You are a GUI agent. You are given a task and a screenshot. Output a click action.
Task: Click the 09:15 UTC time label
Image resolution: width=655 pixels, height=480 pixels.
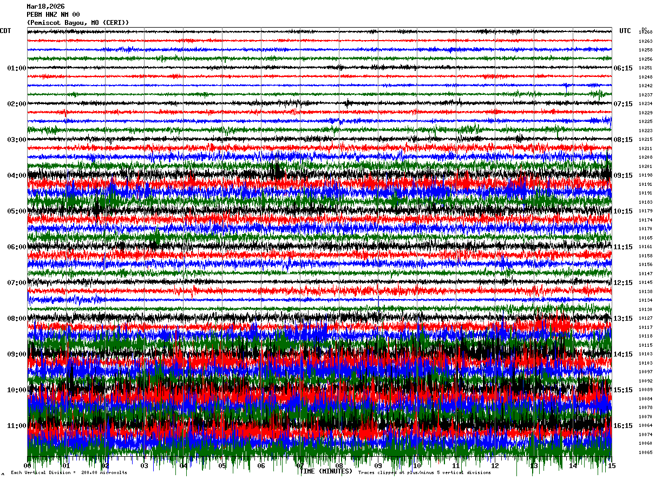623,176
